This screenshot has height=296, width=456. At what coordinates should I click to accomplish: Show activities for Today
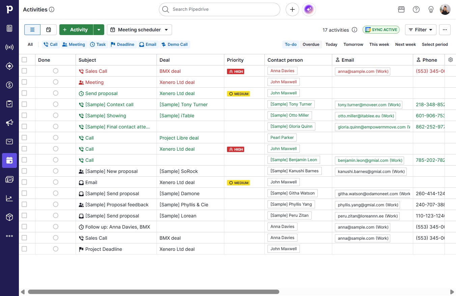click(332, 45)
